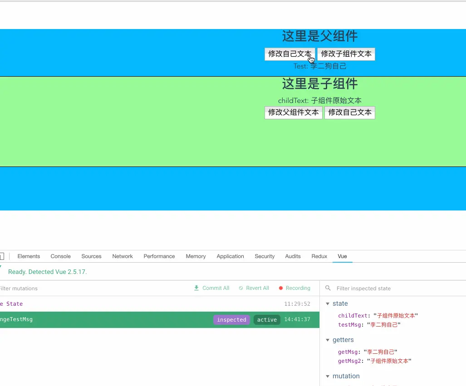Switch to the Console tab
This screenshot has height=386, width=466.
pos(61,256)
